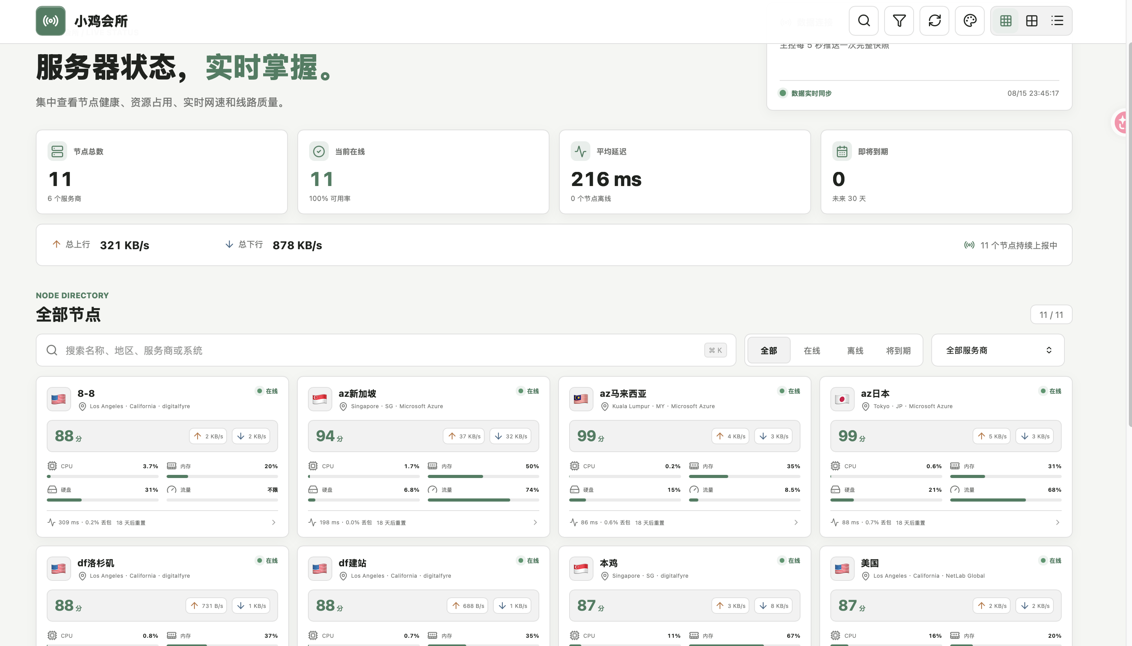Switch to dense grid view
Viewport: 1132px width, 646px height.
[1006, 20]
